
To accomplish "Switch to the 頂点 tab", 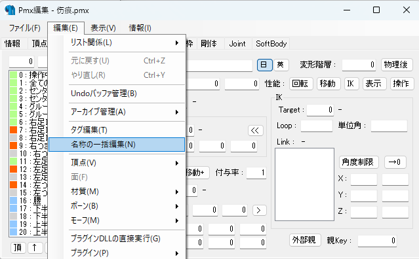I will tap(39, 43).
